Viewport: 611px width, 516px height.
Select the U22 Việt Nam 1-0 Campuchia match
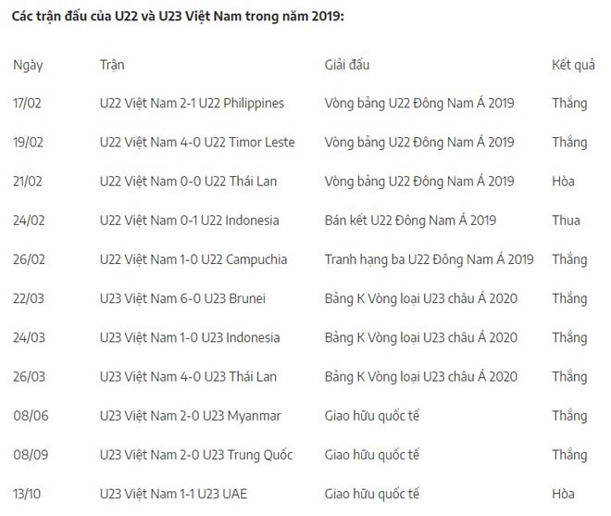pyautogui.click(x=193, y=259)
